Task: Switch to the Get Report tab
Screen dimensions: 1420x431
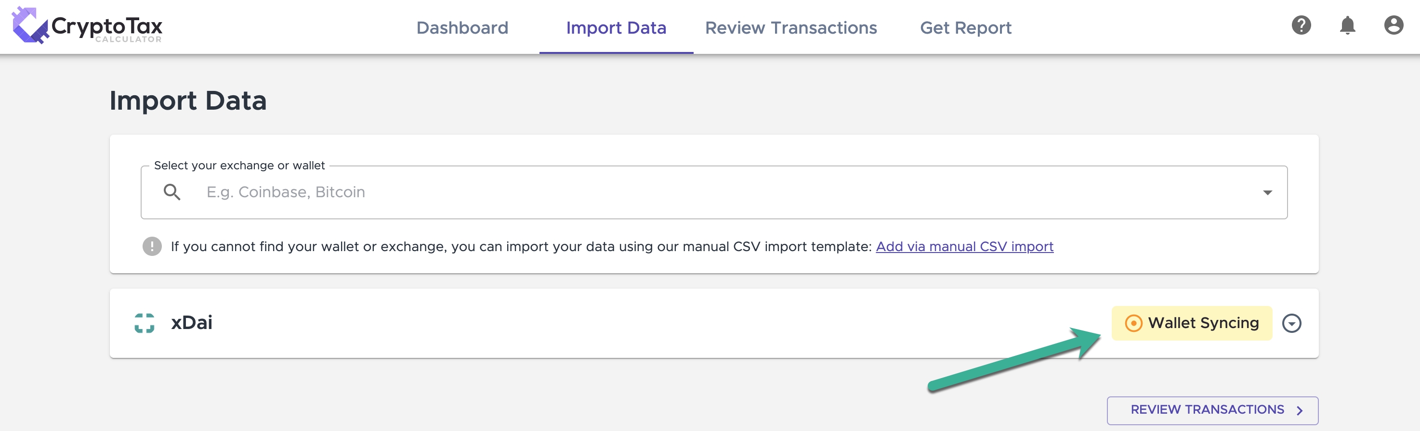Action: [x=965, y=27]
